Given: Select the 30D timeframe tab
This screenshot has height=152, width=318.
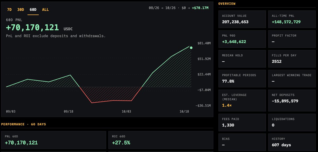Looking at the screenshot, I should (x=20, y=10).
